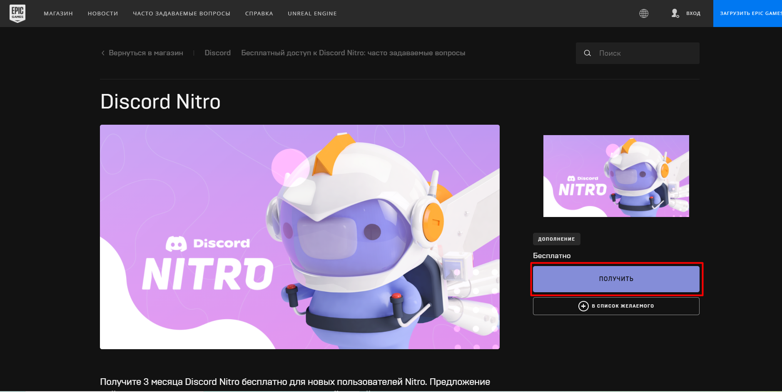Open the НОВОСТИ menu item
The width and height of the screenshot is (782, 392).
[x=103, y=13]
